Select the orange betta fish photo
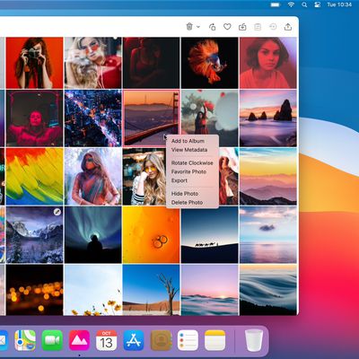Image resolution: width=359 pixels, height=359 pixels. (x=210, y=63)
